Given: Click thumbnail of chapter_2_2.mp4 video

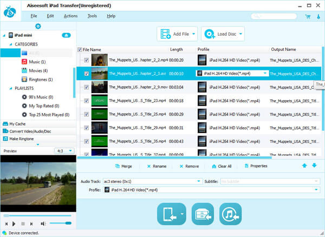Looking at the screenshot, I should (100, 60).
